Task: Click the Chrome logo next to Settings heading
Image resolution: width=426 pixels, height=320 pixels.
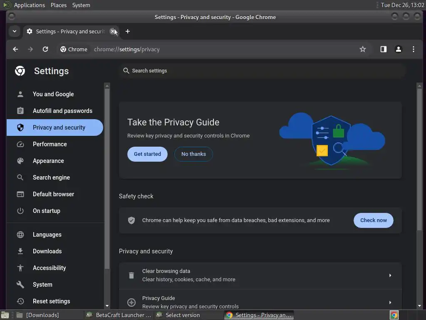Action: coord(20,71)
